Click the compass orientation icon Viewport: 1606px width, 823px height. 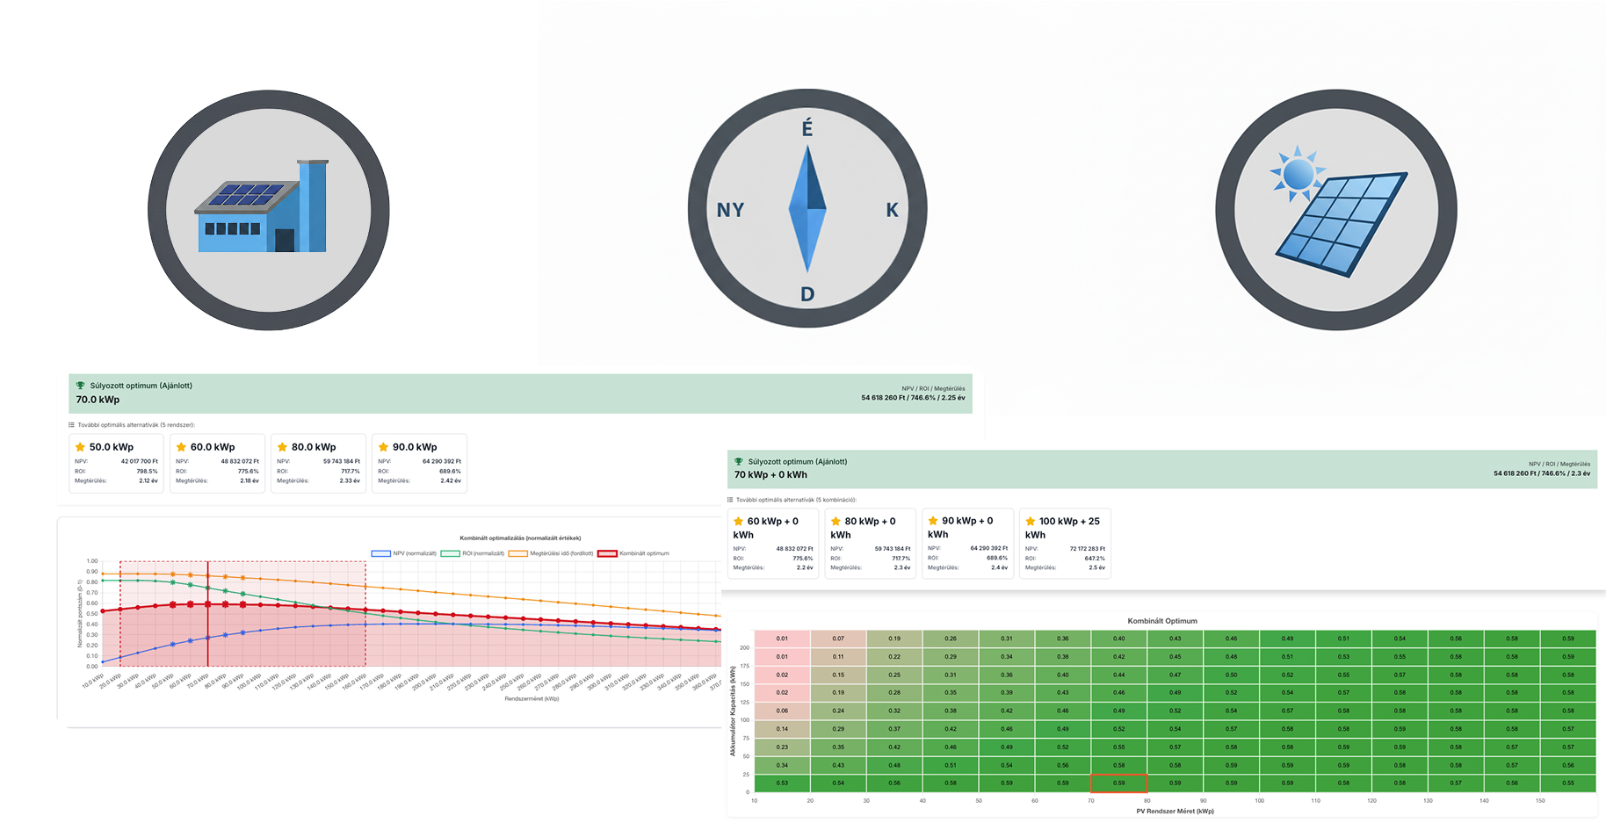point(807,209)
